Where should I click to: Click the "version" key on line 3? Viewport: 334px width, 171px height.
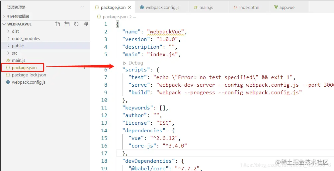tap(136, 39)
